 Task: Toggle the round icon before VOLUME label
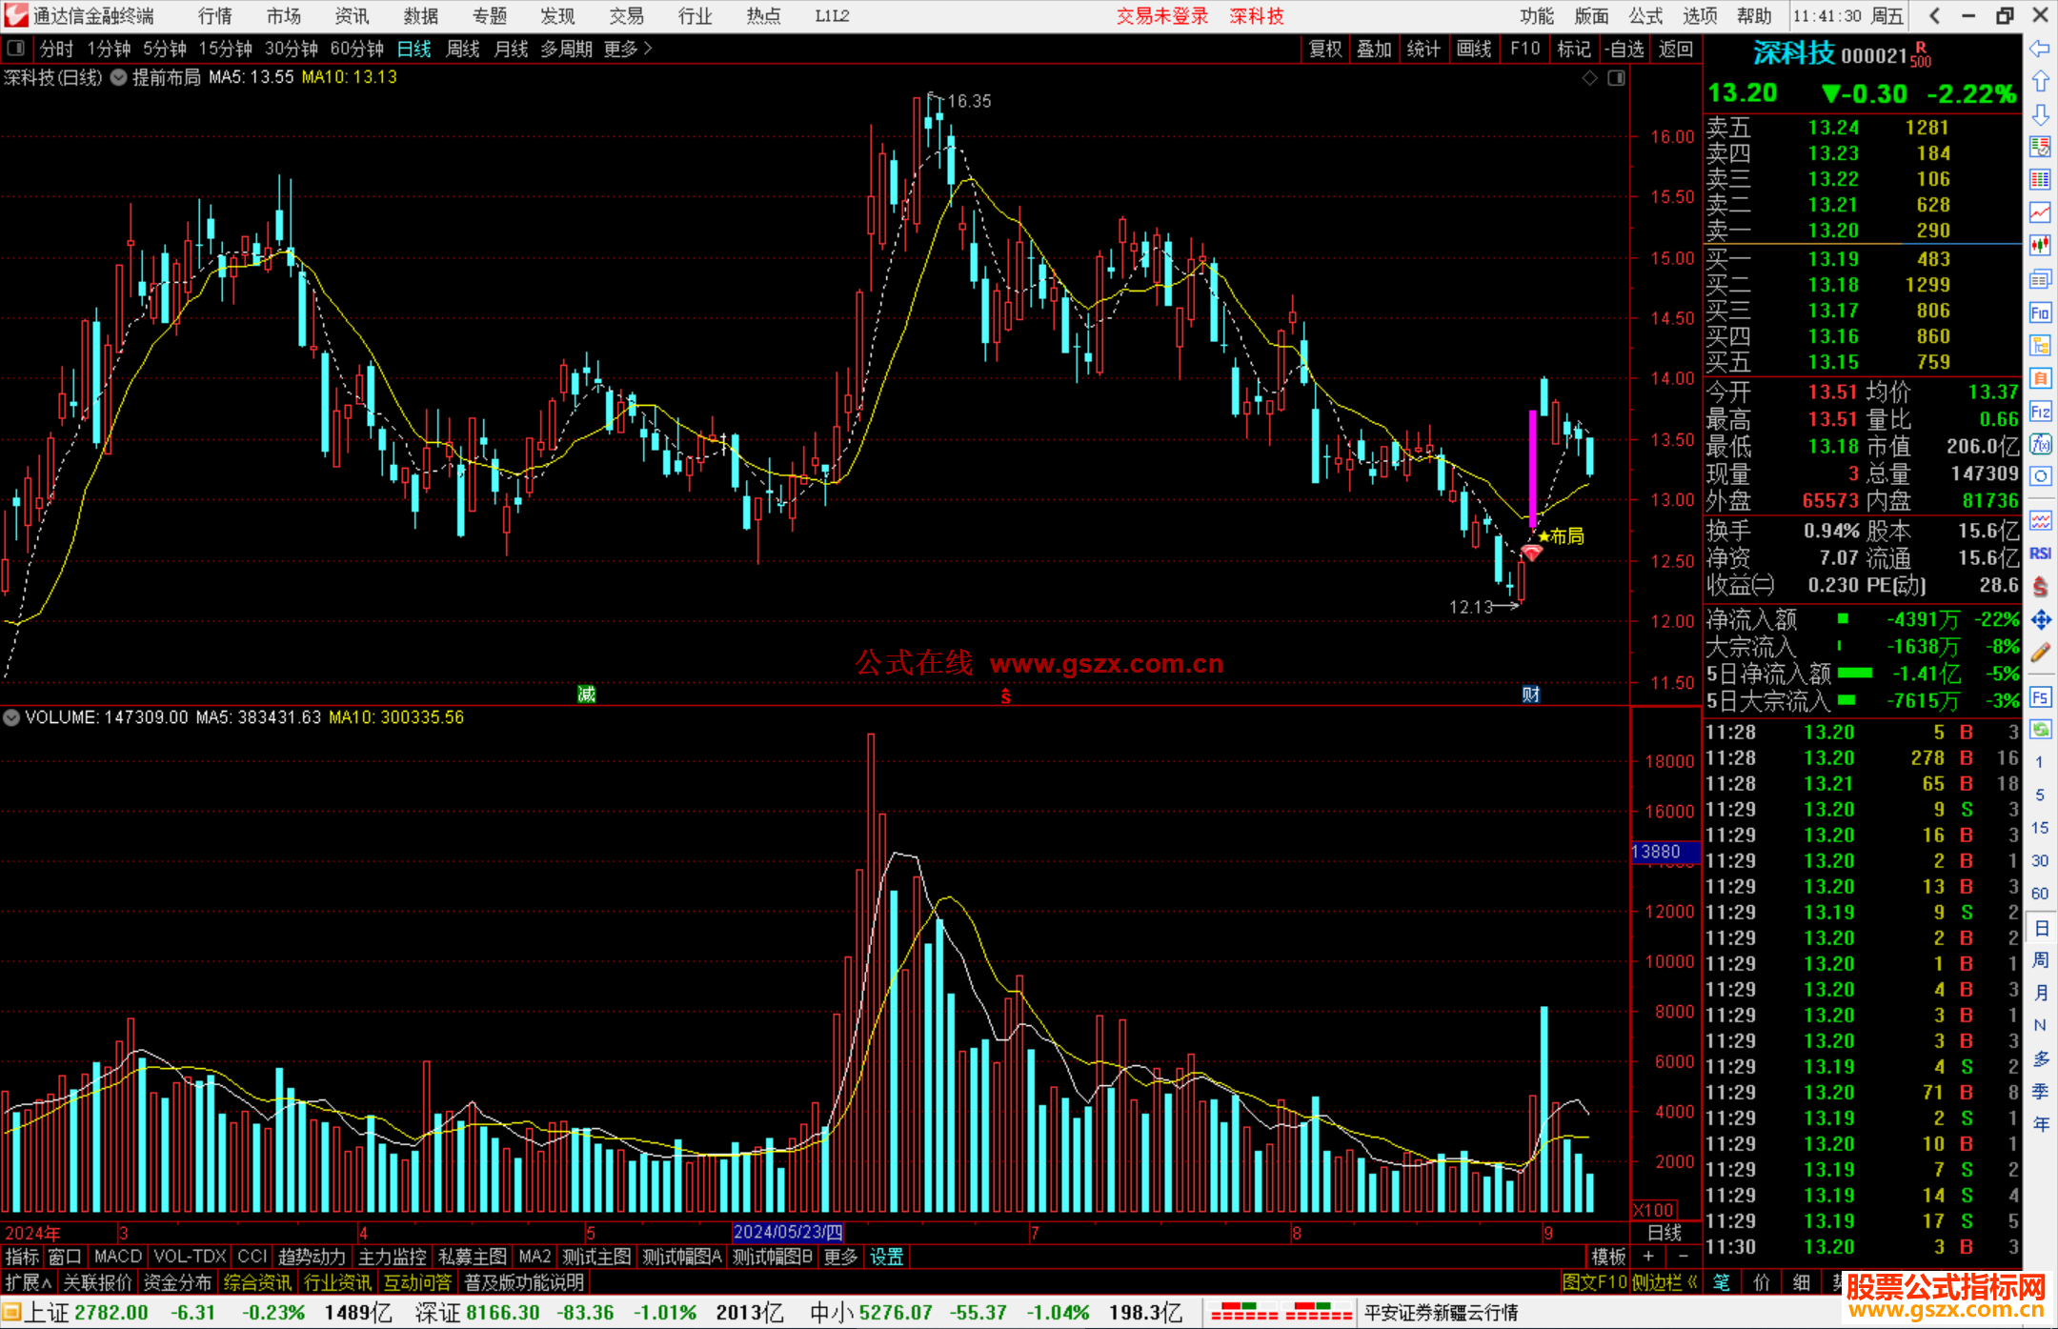(x=11, y=717)
